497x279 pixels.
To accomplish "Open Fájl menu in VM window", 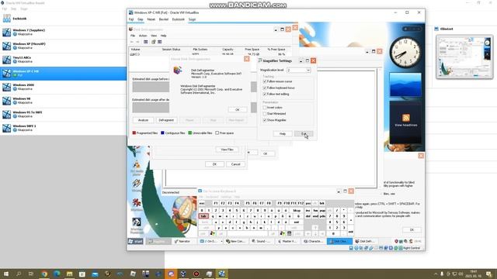I will 131,19.
